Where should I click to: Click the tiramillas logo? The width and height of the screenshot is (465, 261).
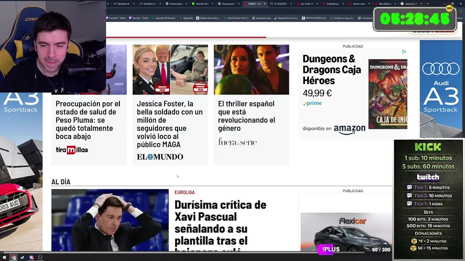(x=72, y=150)
